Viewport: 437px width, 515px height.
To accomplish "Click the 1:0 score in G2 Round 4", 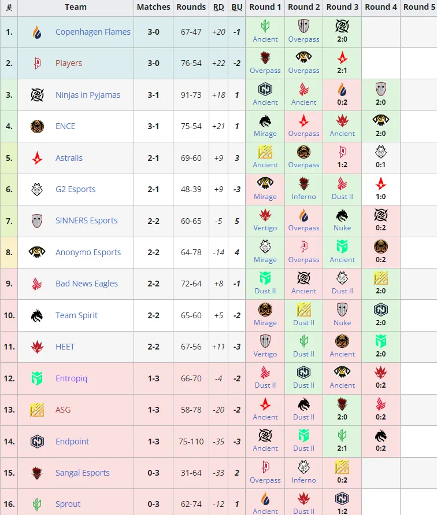I will [x=380, y=196].
